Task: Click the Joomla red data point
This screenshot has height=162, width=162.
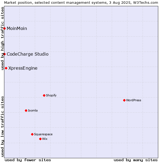Action: [x=26, y=110]
